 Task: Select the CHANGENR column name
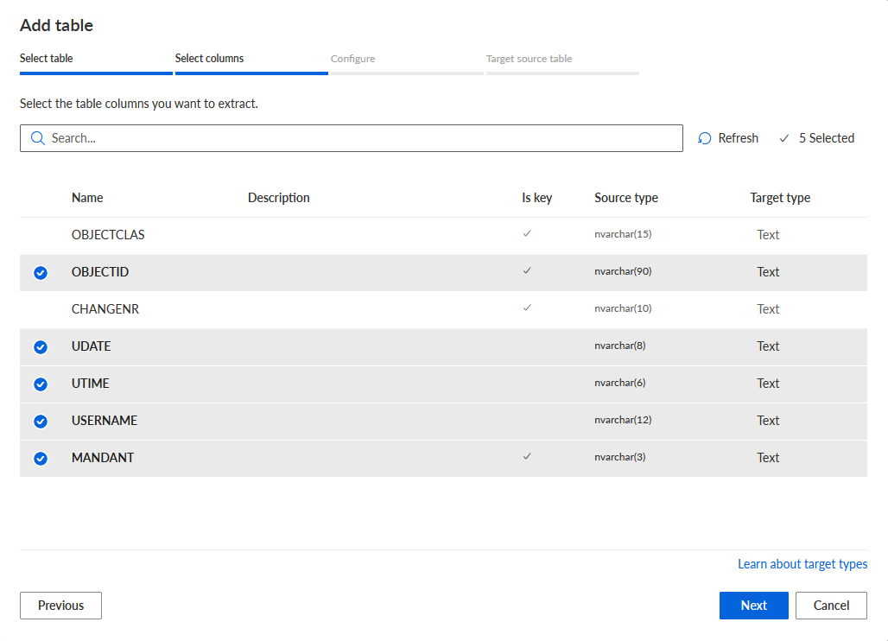click(x=105, y=309)
